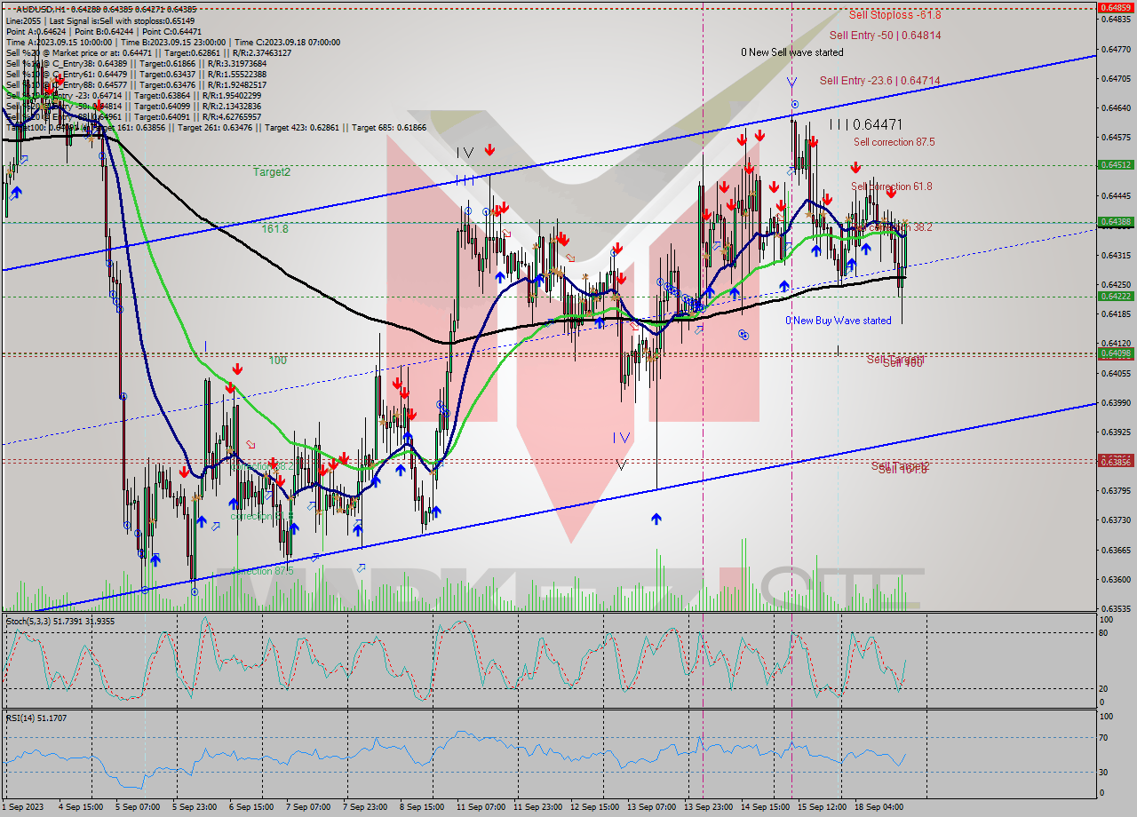This screenshot has height=817, width=1137.
Task: Click the paired red arrows above the 15 Sep peak
Action: [751, 138]
